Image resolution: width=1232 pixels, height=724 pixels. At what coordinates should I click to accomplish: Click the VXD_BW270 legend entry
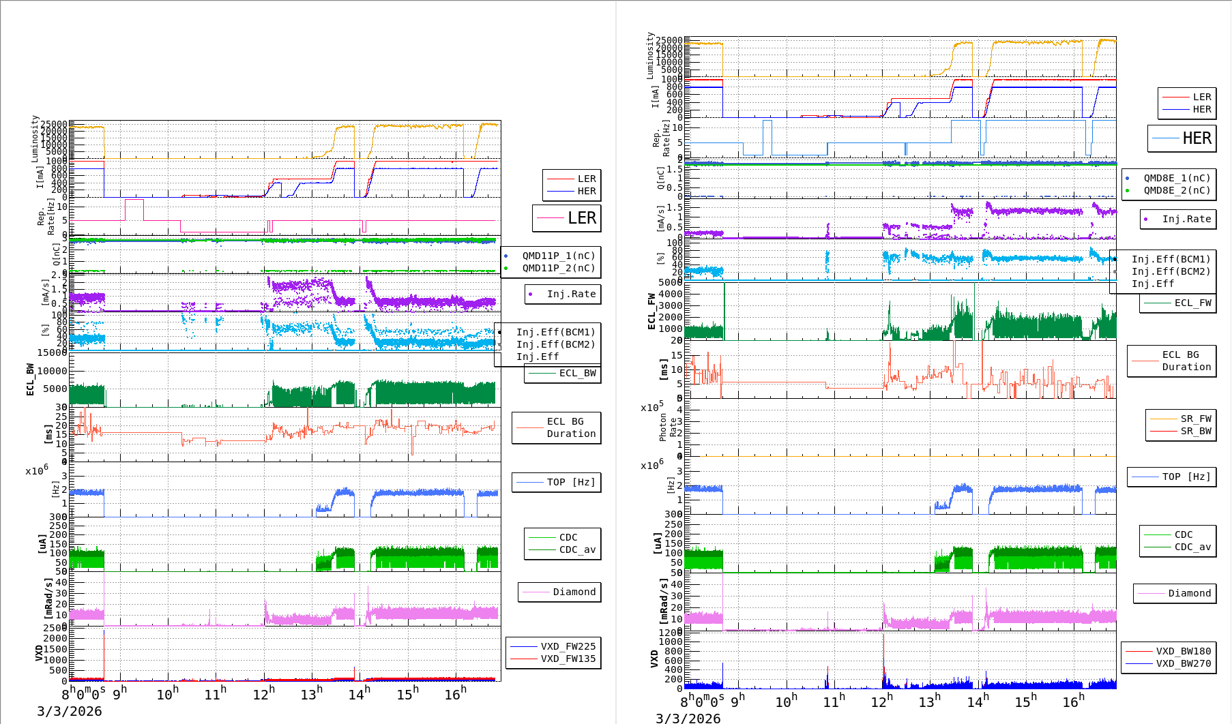1183,663
